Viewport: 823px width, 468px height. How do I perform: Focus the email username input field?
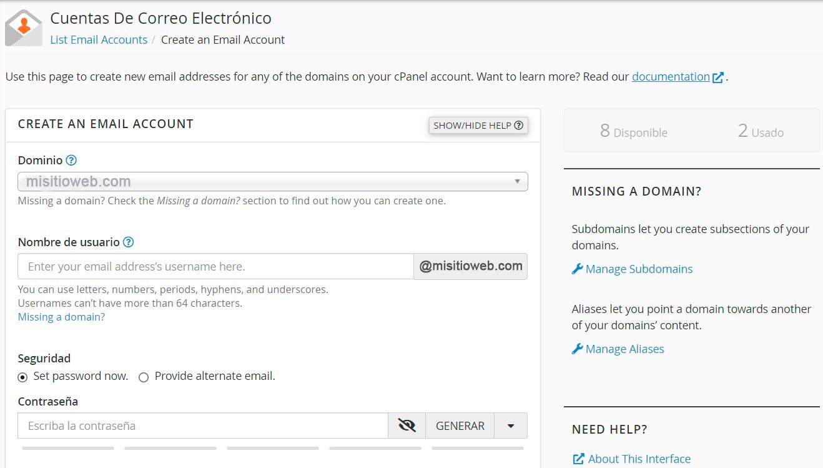point(215,267)
